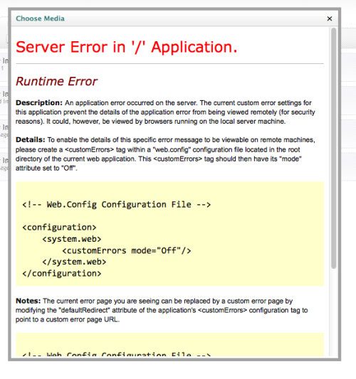Screen dimensions: 356x379
Task: Close the Choose Media dialog
Action: click(330, 18)
